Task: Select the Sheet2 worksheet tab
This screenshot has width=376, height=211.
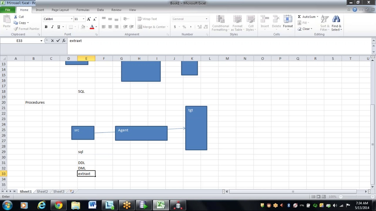Action: tap(42, 191)
